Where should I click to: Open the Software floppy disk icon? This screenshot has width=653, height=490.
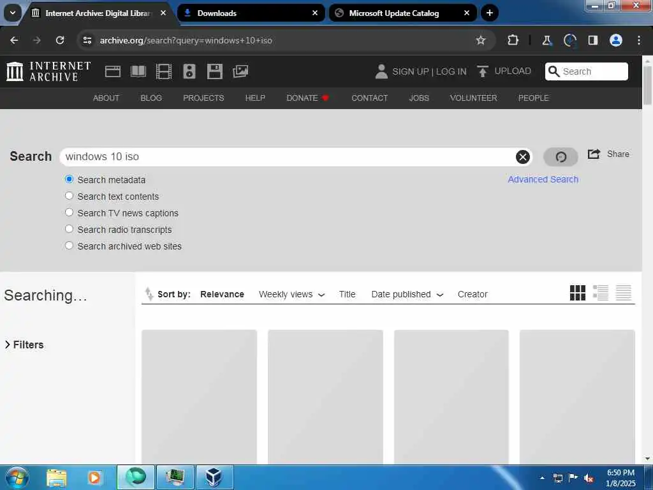tap(215, 71)
